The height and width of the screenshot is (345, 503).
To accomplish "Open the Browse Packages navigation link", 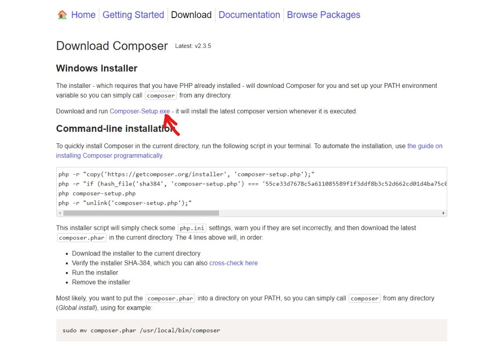I will (x=323, y=15).
